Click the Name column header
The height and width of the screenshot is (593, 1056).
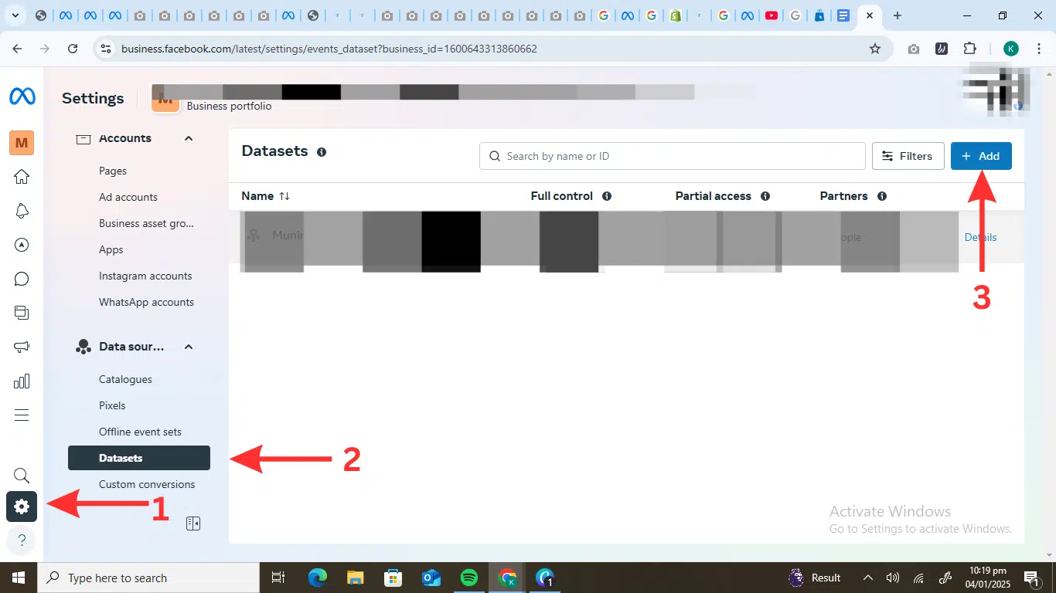(257, 196)
